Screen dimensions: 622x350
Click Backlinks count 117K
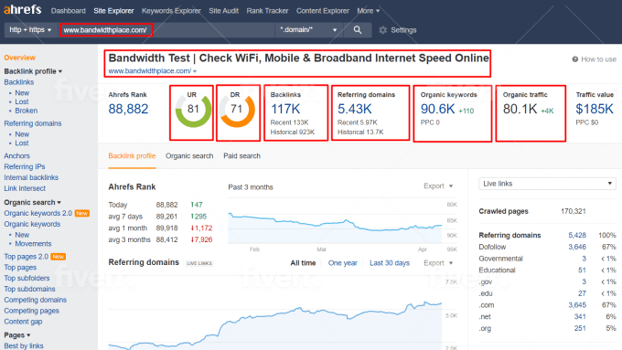285,109
